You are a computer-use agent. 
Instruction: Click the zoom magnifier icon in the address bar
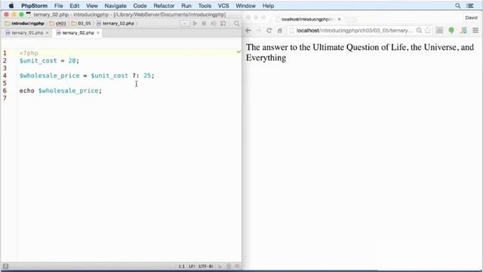[x=419, y=30]
